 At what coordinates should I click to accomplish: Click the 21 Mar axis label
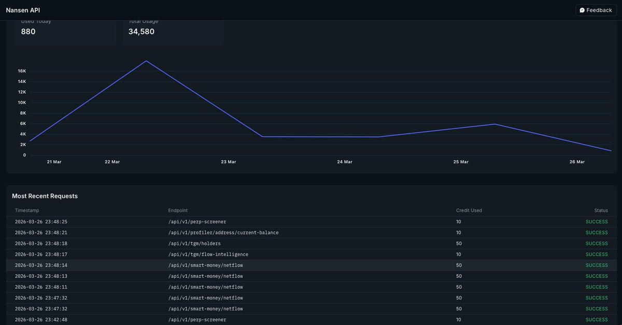pos(54,162)
